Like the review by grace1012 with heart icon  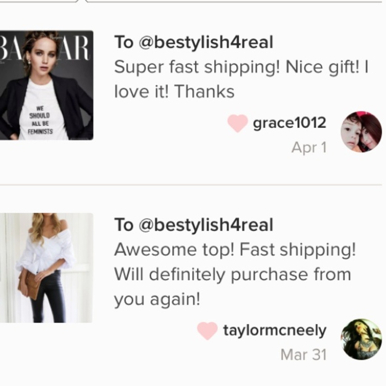pyautogui.click(x=237, y=124)
